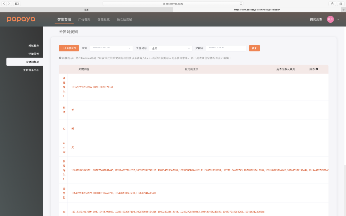Toggle the Safari sidebar button
The image size is (346, 216).
[x=17, y=4]
